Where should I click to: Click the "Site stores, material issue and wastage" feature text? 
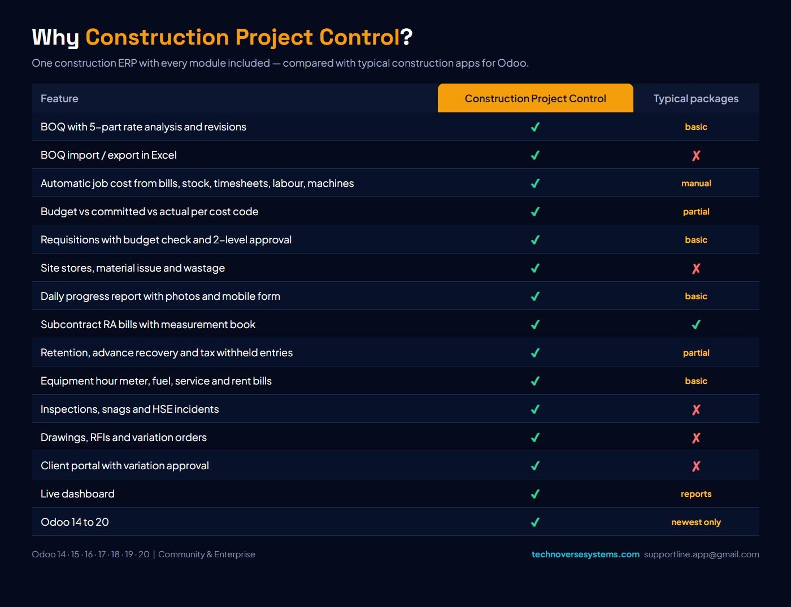(133, 268)
